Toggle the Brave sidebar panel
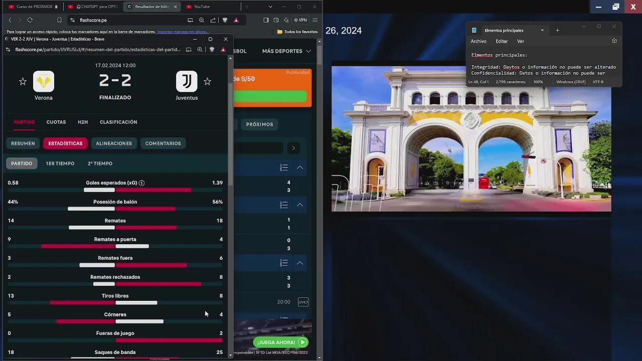The image size is (642, 361). point(266,20)
